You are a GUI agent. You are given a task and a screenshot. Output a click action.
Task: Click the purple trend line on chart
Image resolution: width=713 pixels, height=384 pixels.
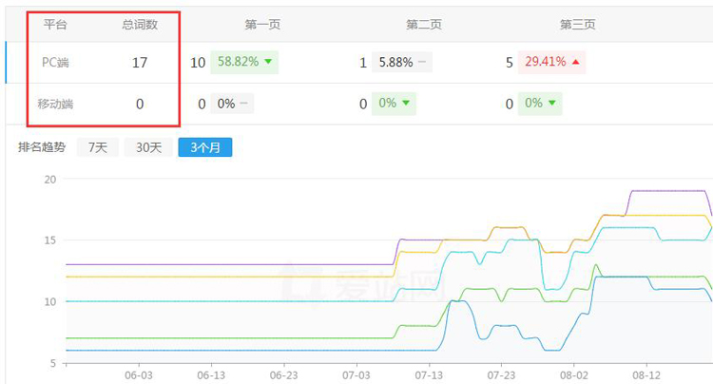point(227,264)
